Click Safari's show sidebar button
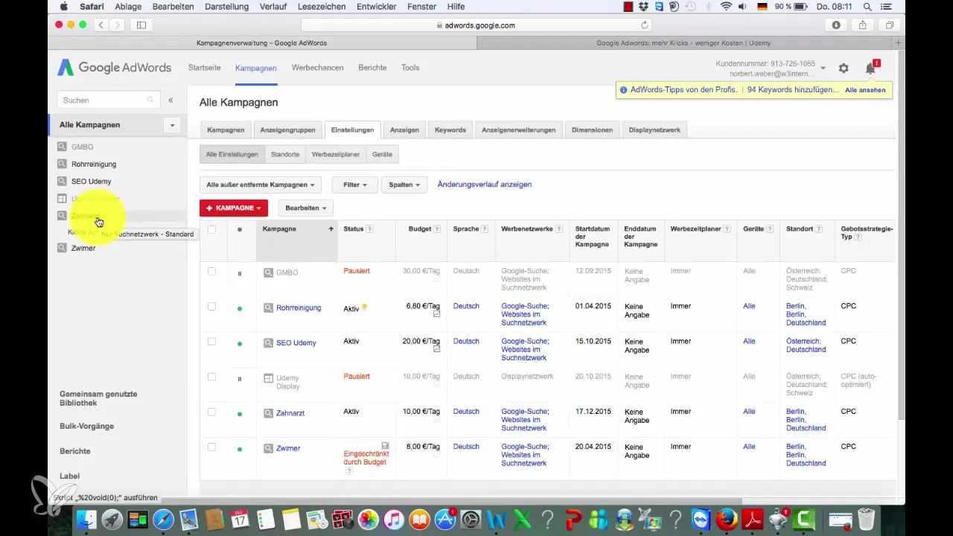The height and width of the screenshot is (536, 953). coord(141,25)
